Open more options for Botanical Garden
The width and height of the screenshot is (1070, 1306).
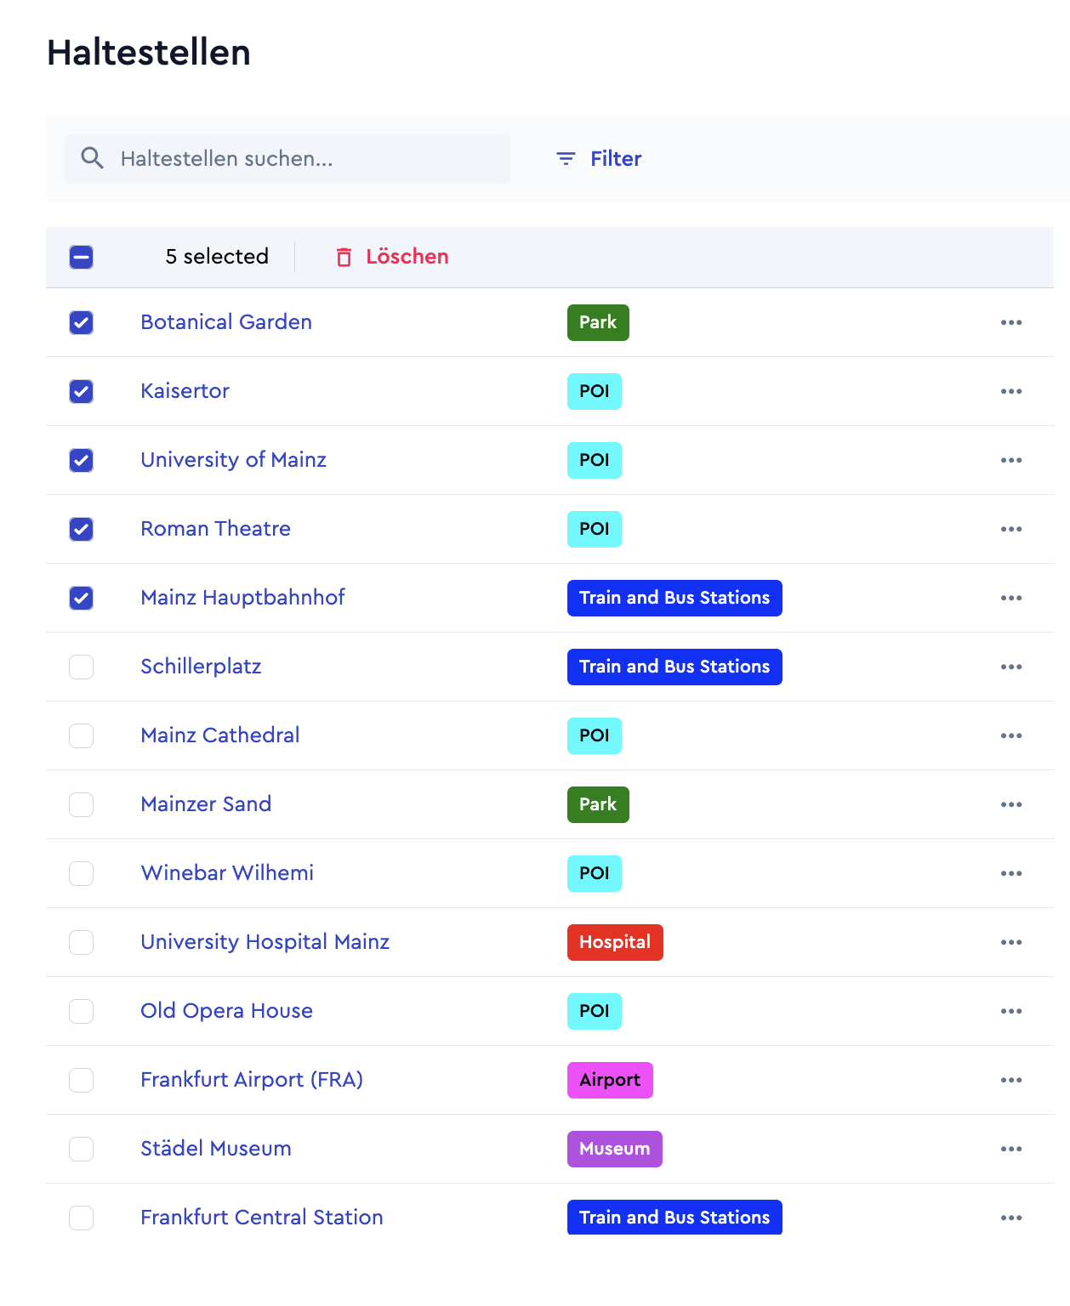1011,322
